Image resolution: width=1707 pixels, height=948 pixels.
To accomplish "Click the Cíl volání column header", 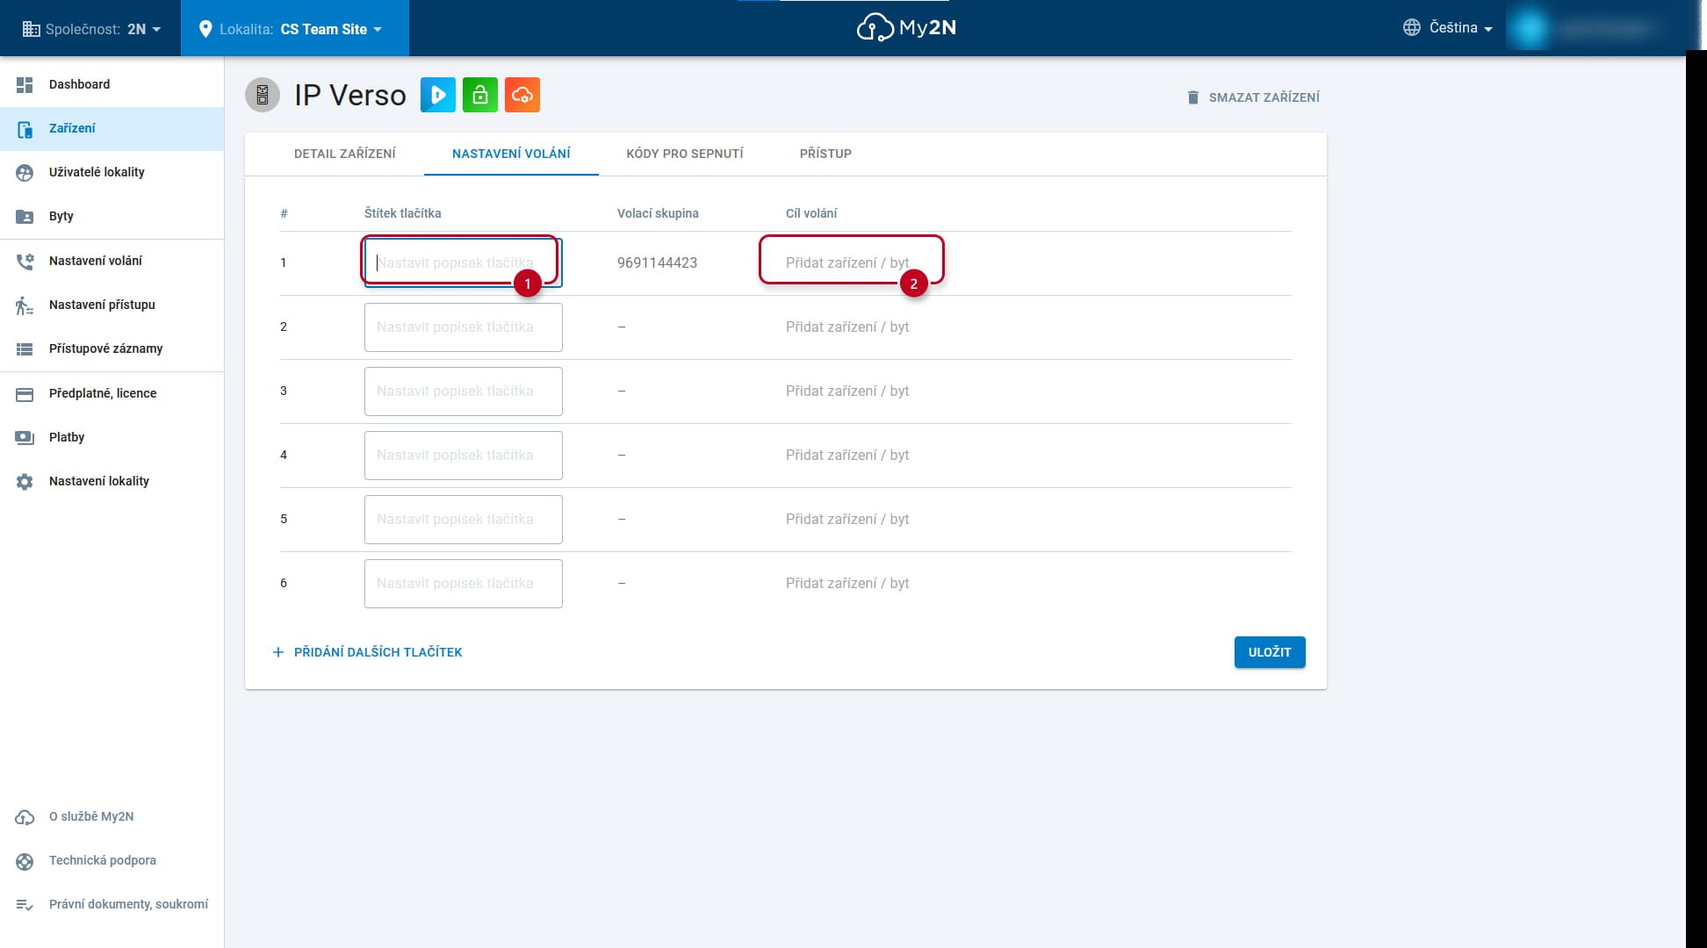I will [811, 213].
